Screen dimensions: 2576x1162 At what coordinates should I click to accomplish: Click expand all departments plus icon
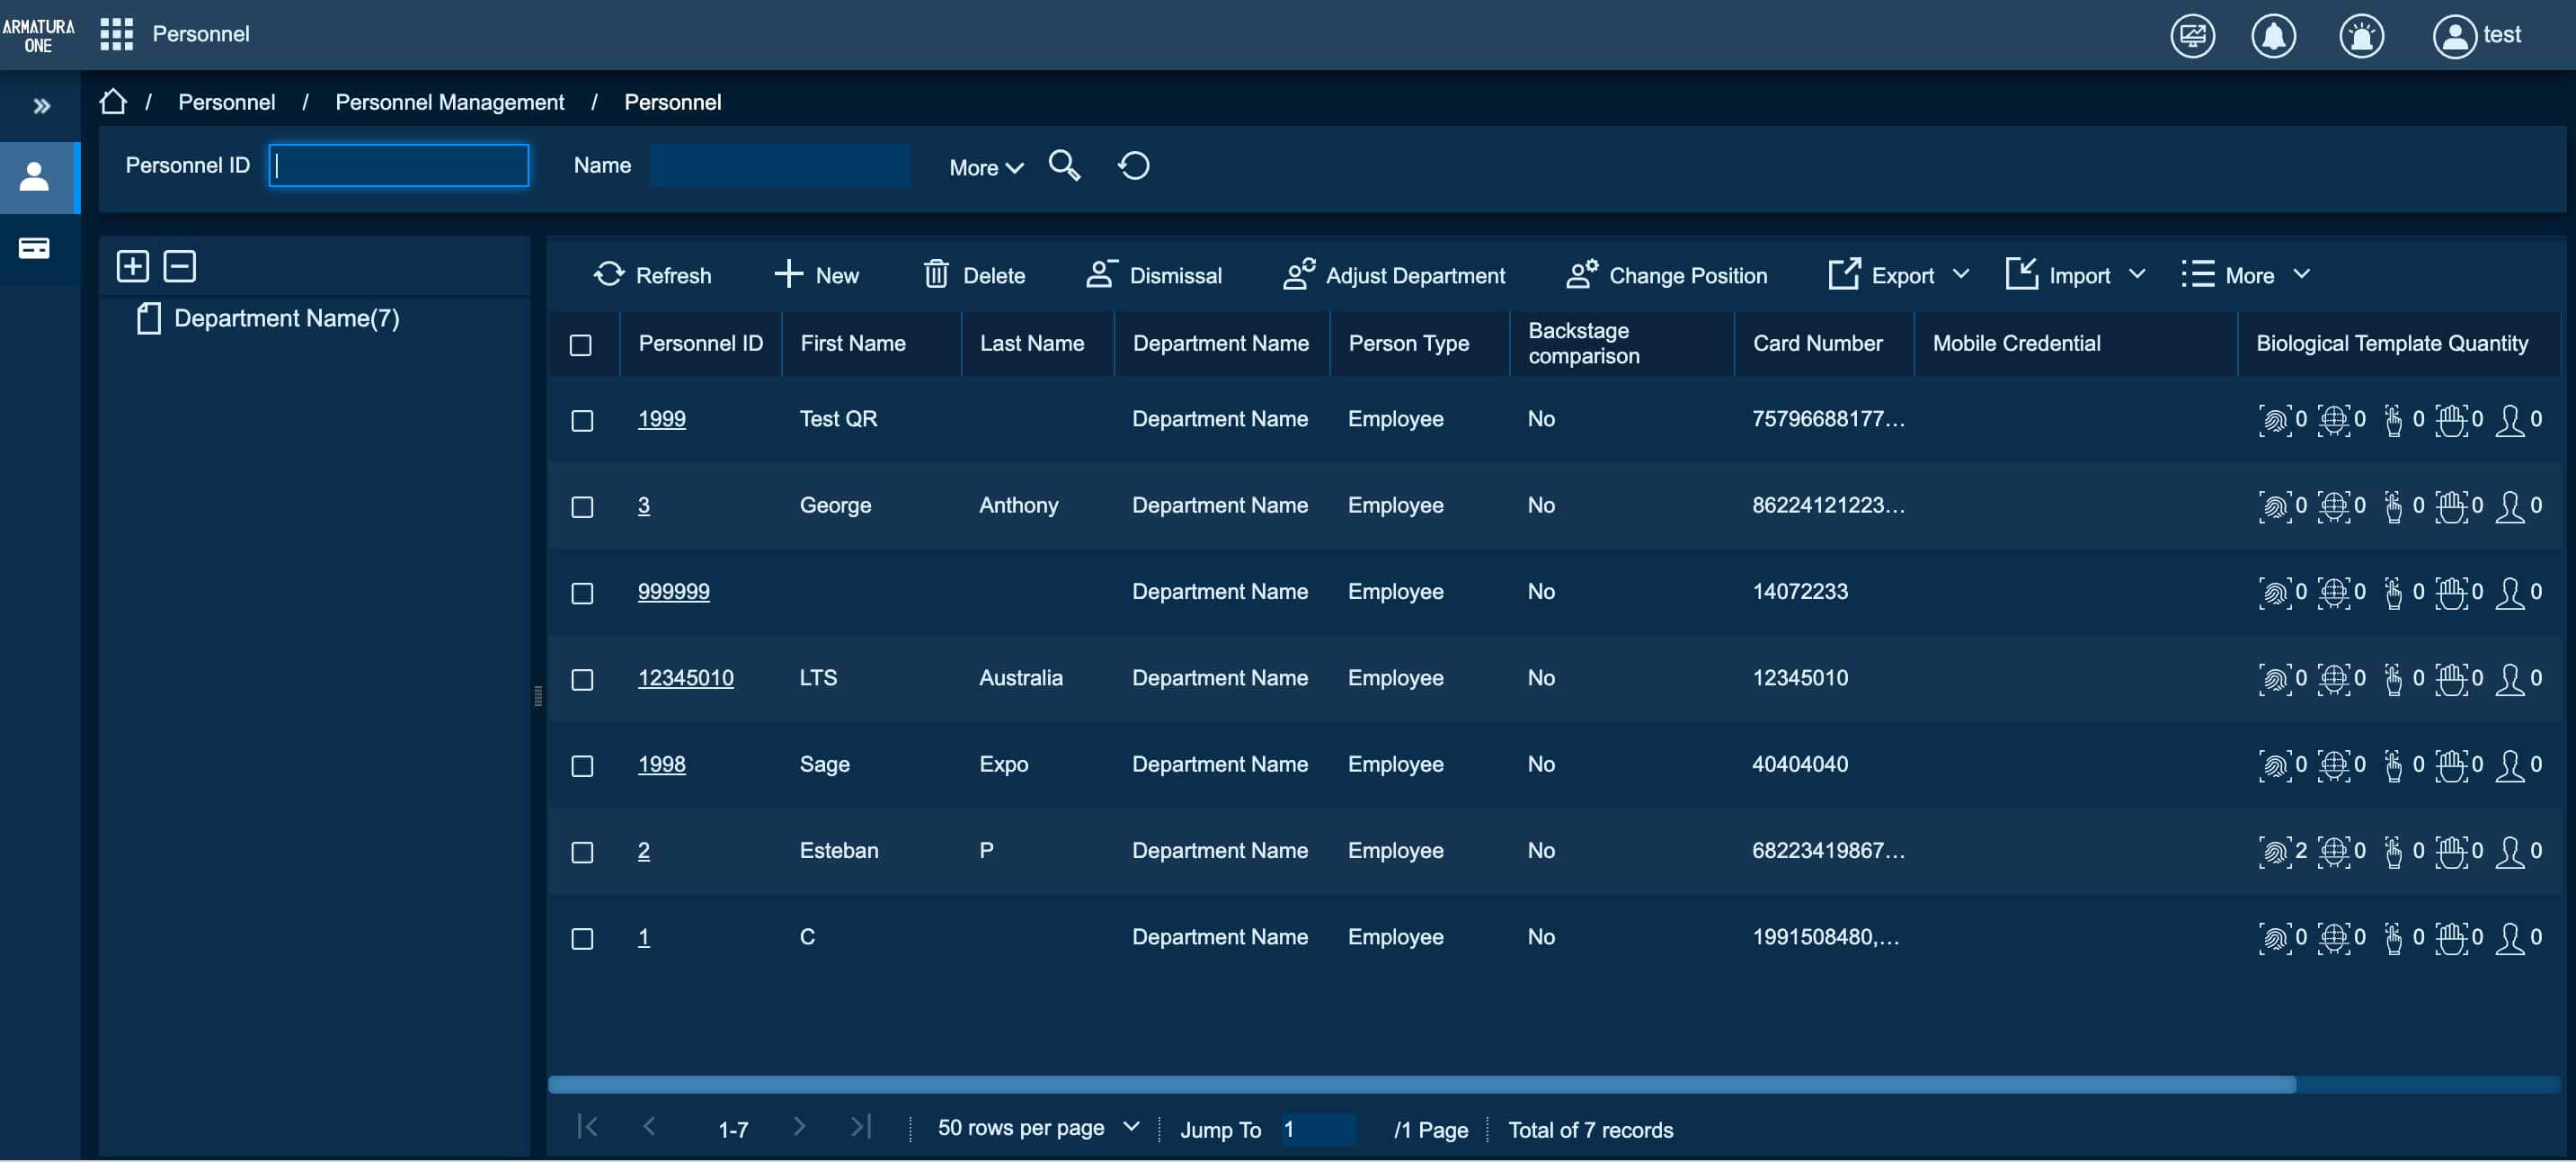(133, 266)
